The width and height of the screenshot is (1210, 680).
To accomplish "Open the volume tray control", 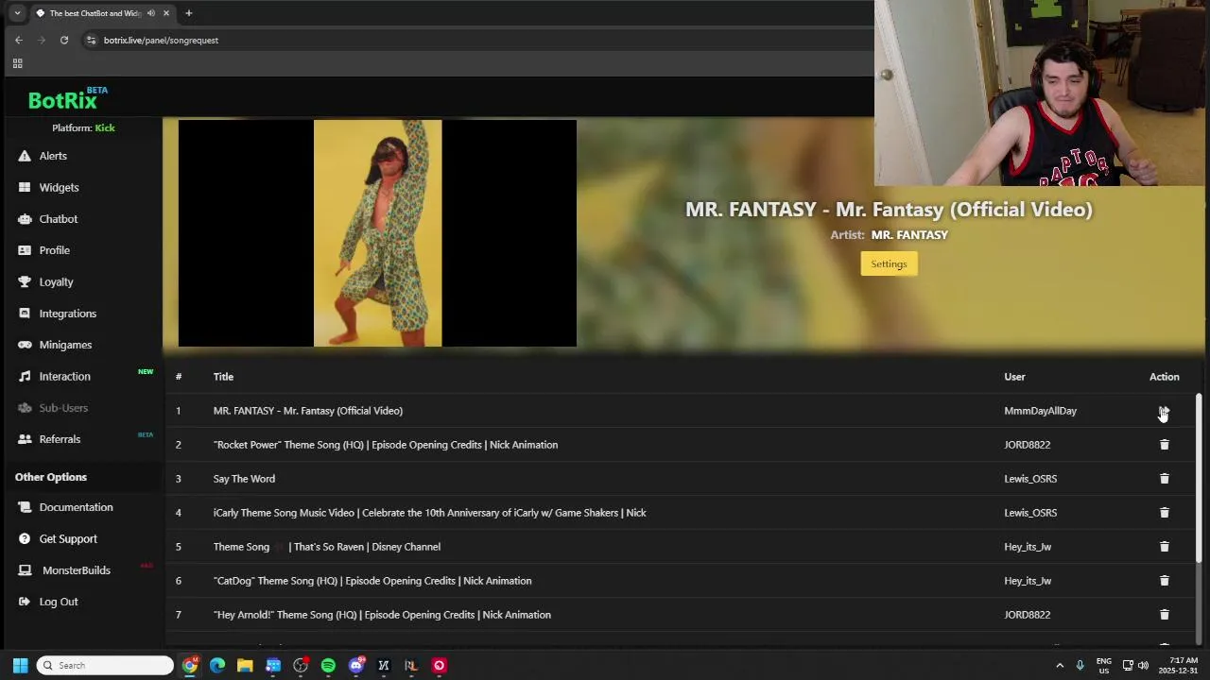I will [x=1143, y=665].
